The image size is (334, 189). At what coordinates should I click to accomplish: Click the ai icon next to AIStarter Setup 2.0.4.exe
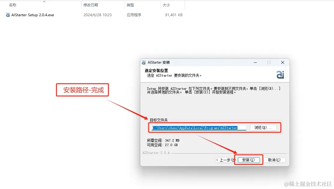coord(7,14)
